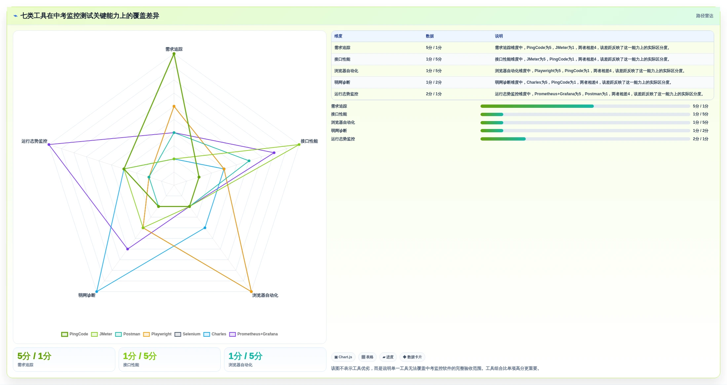Open the 1分 / 5分 接口性能 data card
The image size is (727, 385).
coord(170,360)
